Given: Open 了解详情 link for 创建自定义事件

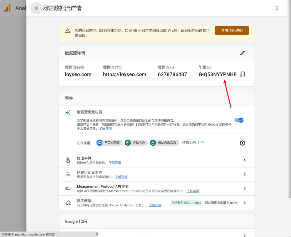Looking at the screenshot, I should click(121, 177).
